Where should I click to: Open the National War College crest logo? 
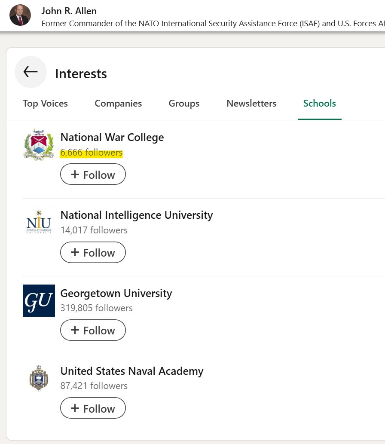coord(39,145)
